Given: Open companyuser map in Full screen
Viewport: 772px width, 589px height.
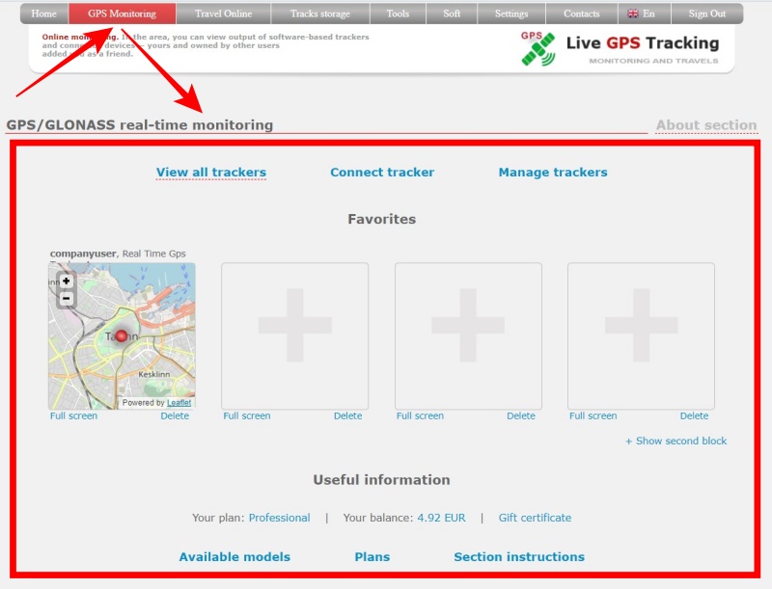Looking at the screenshot, I should [x=73, y=416].
